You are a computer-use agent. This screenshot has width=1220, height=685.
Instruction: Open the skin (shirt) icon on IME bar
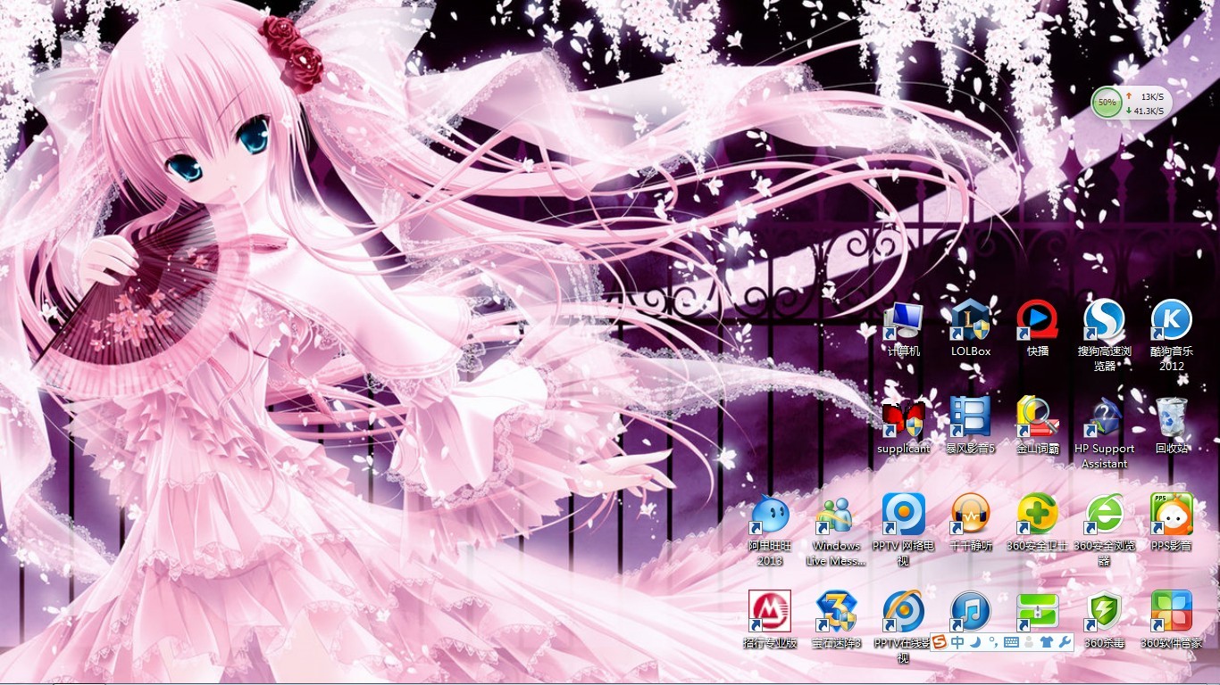click(x=1047, y=642)
